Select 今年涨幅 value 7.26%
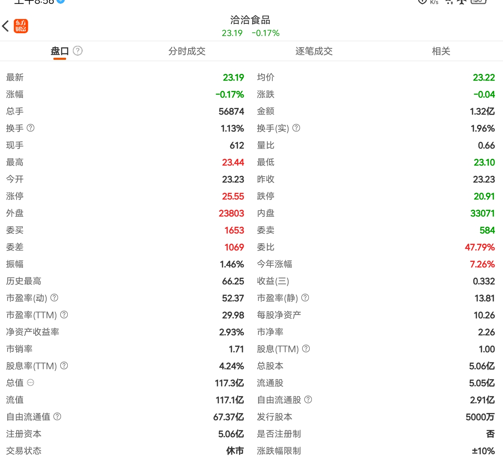 [x=482, y=264]
